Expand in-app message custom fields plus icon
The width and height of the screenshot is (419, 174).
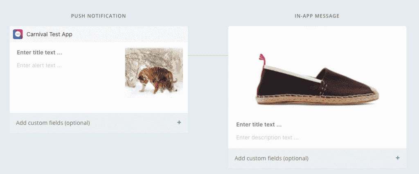(x=398, y=158)
